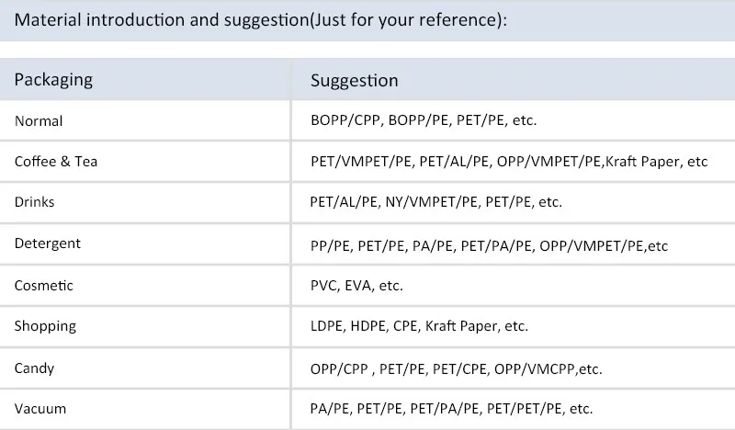Click the vertical divider beside Cosmetic row
Viewport: 735px width, 430px height.
click(x=290, y=286)
